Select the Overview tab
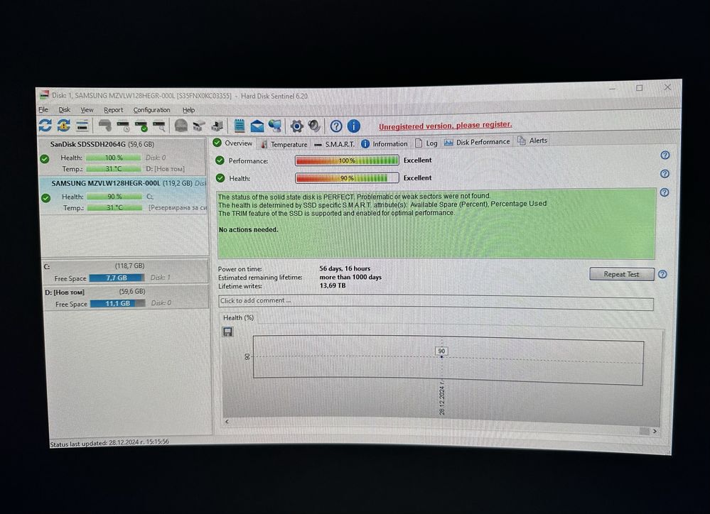 pos(232,143)
